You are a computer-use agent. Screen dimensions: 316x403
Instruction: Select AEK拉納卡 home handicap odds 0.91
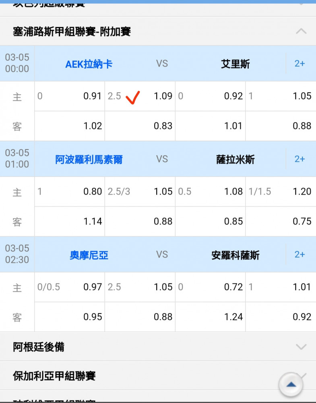click(70, 96)
